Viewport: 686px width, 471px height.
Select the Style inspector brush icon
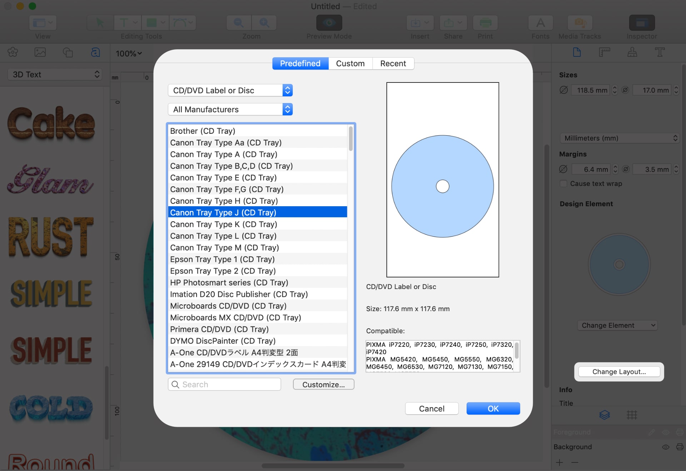(x=632, y=52)
